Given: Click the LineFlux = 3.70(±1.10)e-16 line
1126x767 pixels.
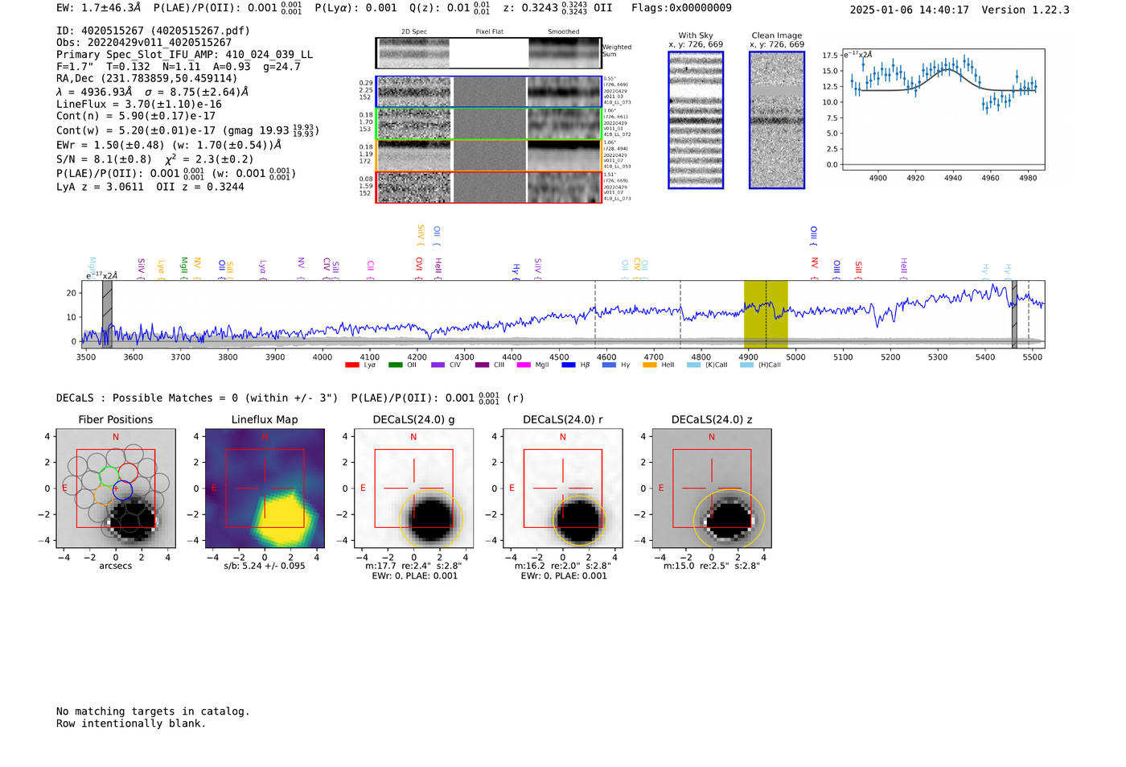Looking at the screenshot, I should 138,104.
